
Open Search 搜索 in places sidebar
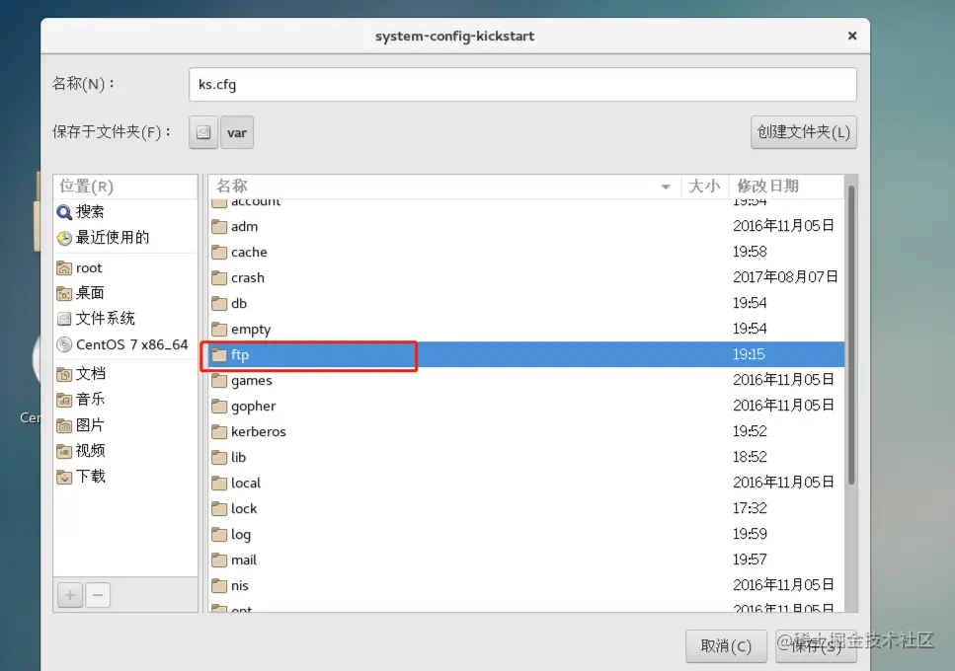click(x=124, y=212)
